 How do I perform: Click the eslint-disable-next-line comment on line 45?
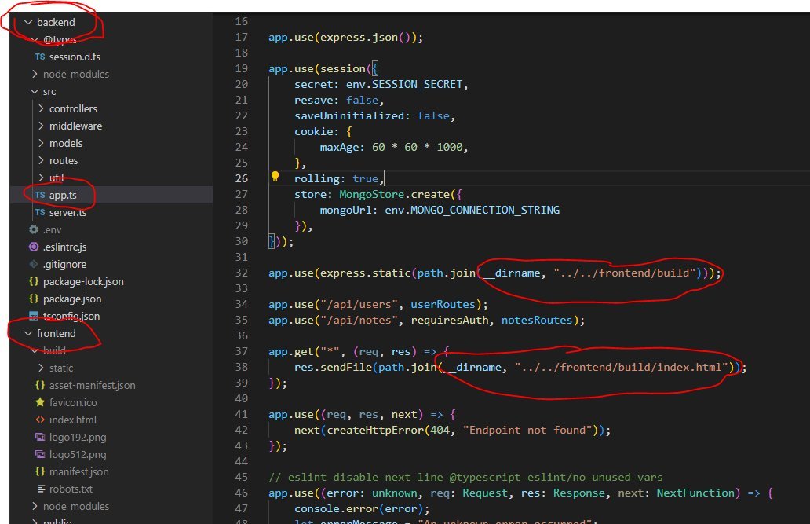point(465,477)
